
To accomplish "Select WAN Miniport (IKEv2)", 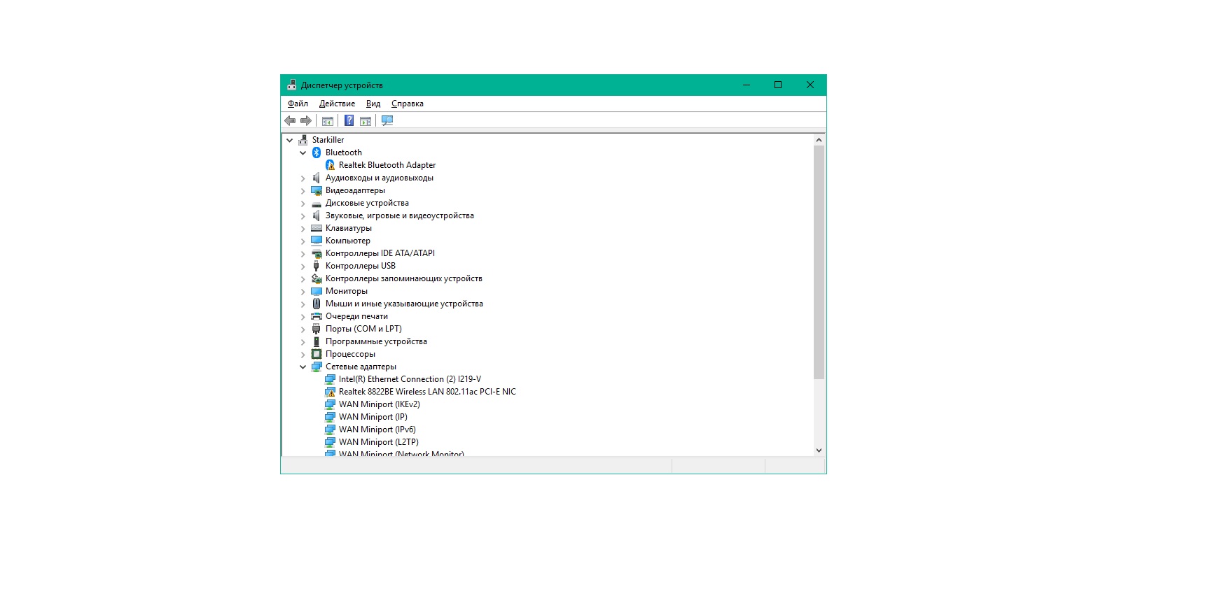I will point(380,404).
